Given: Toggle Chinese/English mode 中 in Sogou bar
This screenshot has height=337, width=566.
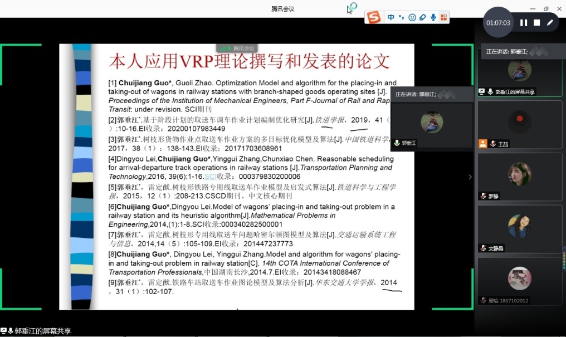Looking at the screenshot, I should click(x=391, y=17).
